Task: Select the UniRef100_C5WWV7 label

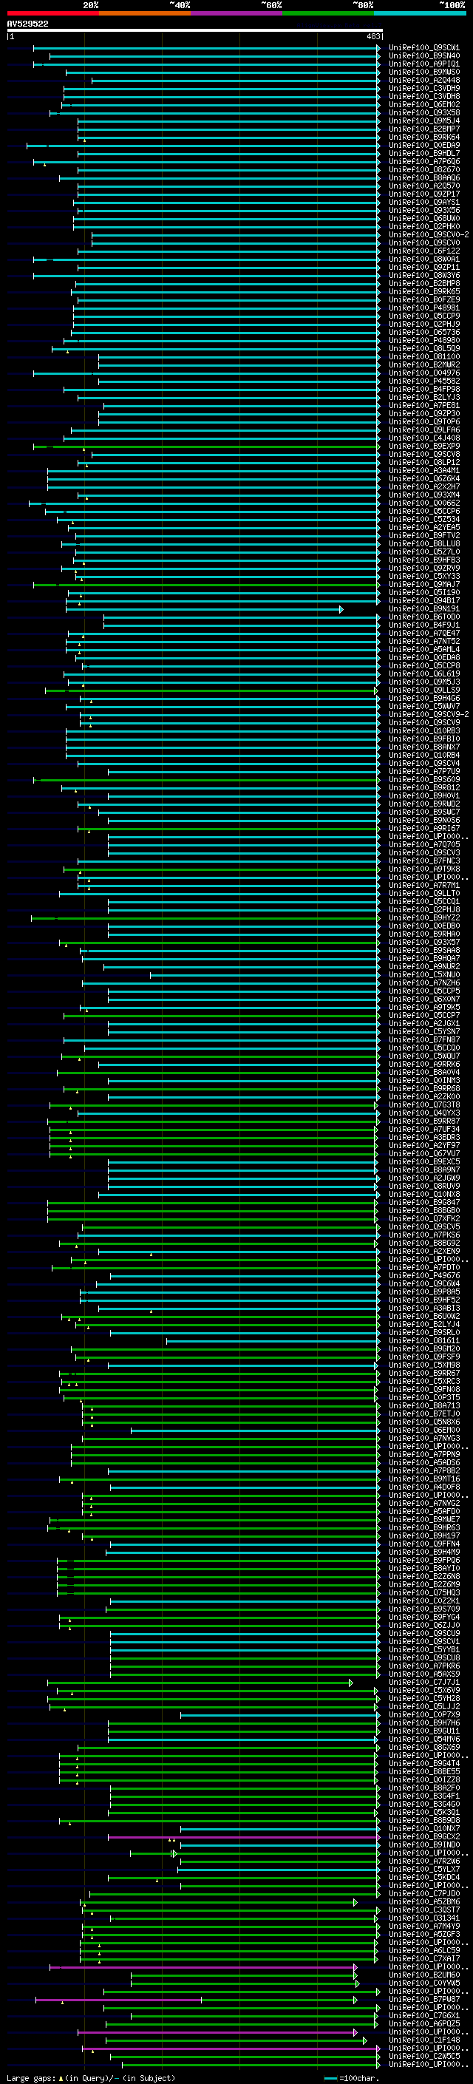Action: [x=423, y=706]
